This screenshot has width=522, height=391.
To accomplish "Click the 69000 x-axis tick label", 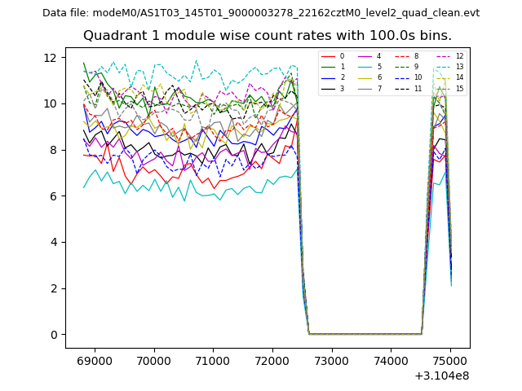I will [x=94, y=361].
